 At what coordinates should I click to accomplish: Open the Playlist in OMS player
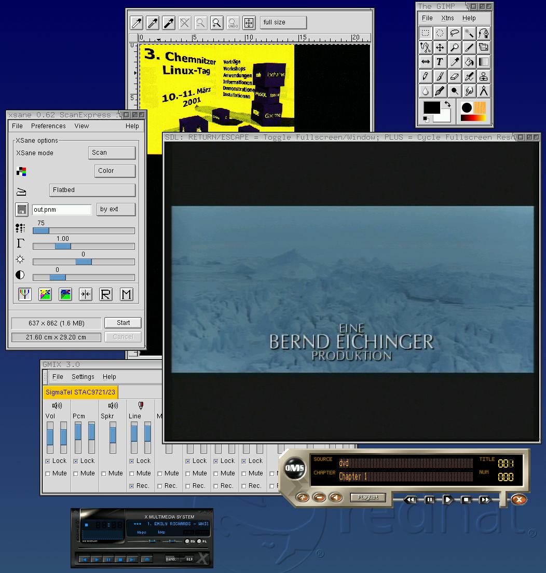[x=368, y=497]
